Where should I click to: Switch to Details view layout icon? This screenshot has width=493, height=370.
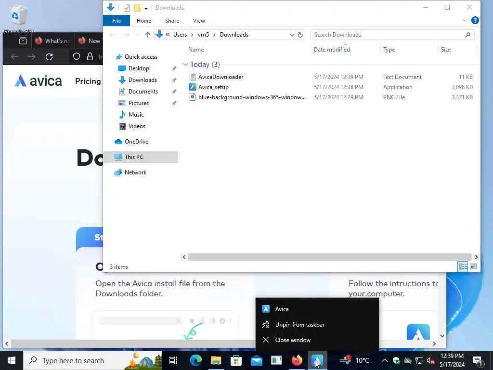click(x=463, y=266)
